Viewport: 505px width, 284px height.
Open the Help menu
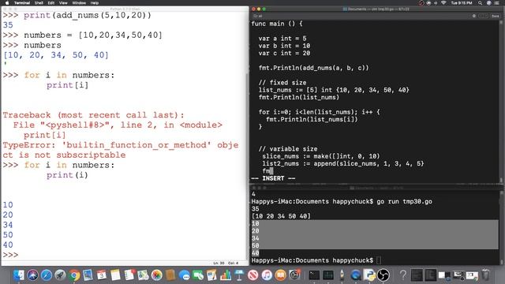pos(95,3)
